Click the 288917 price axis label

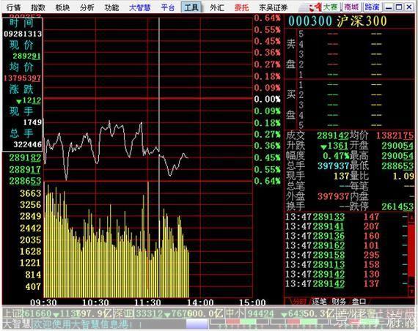point(26,169)
